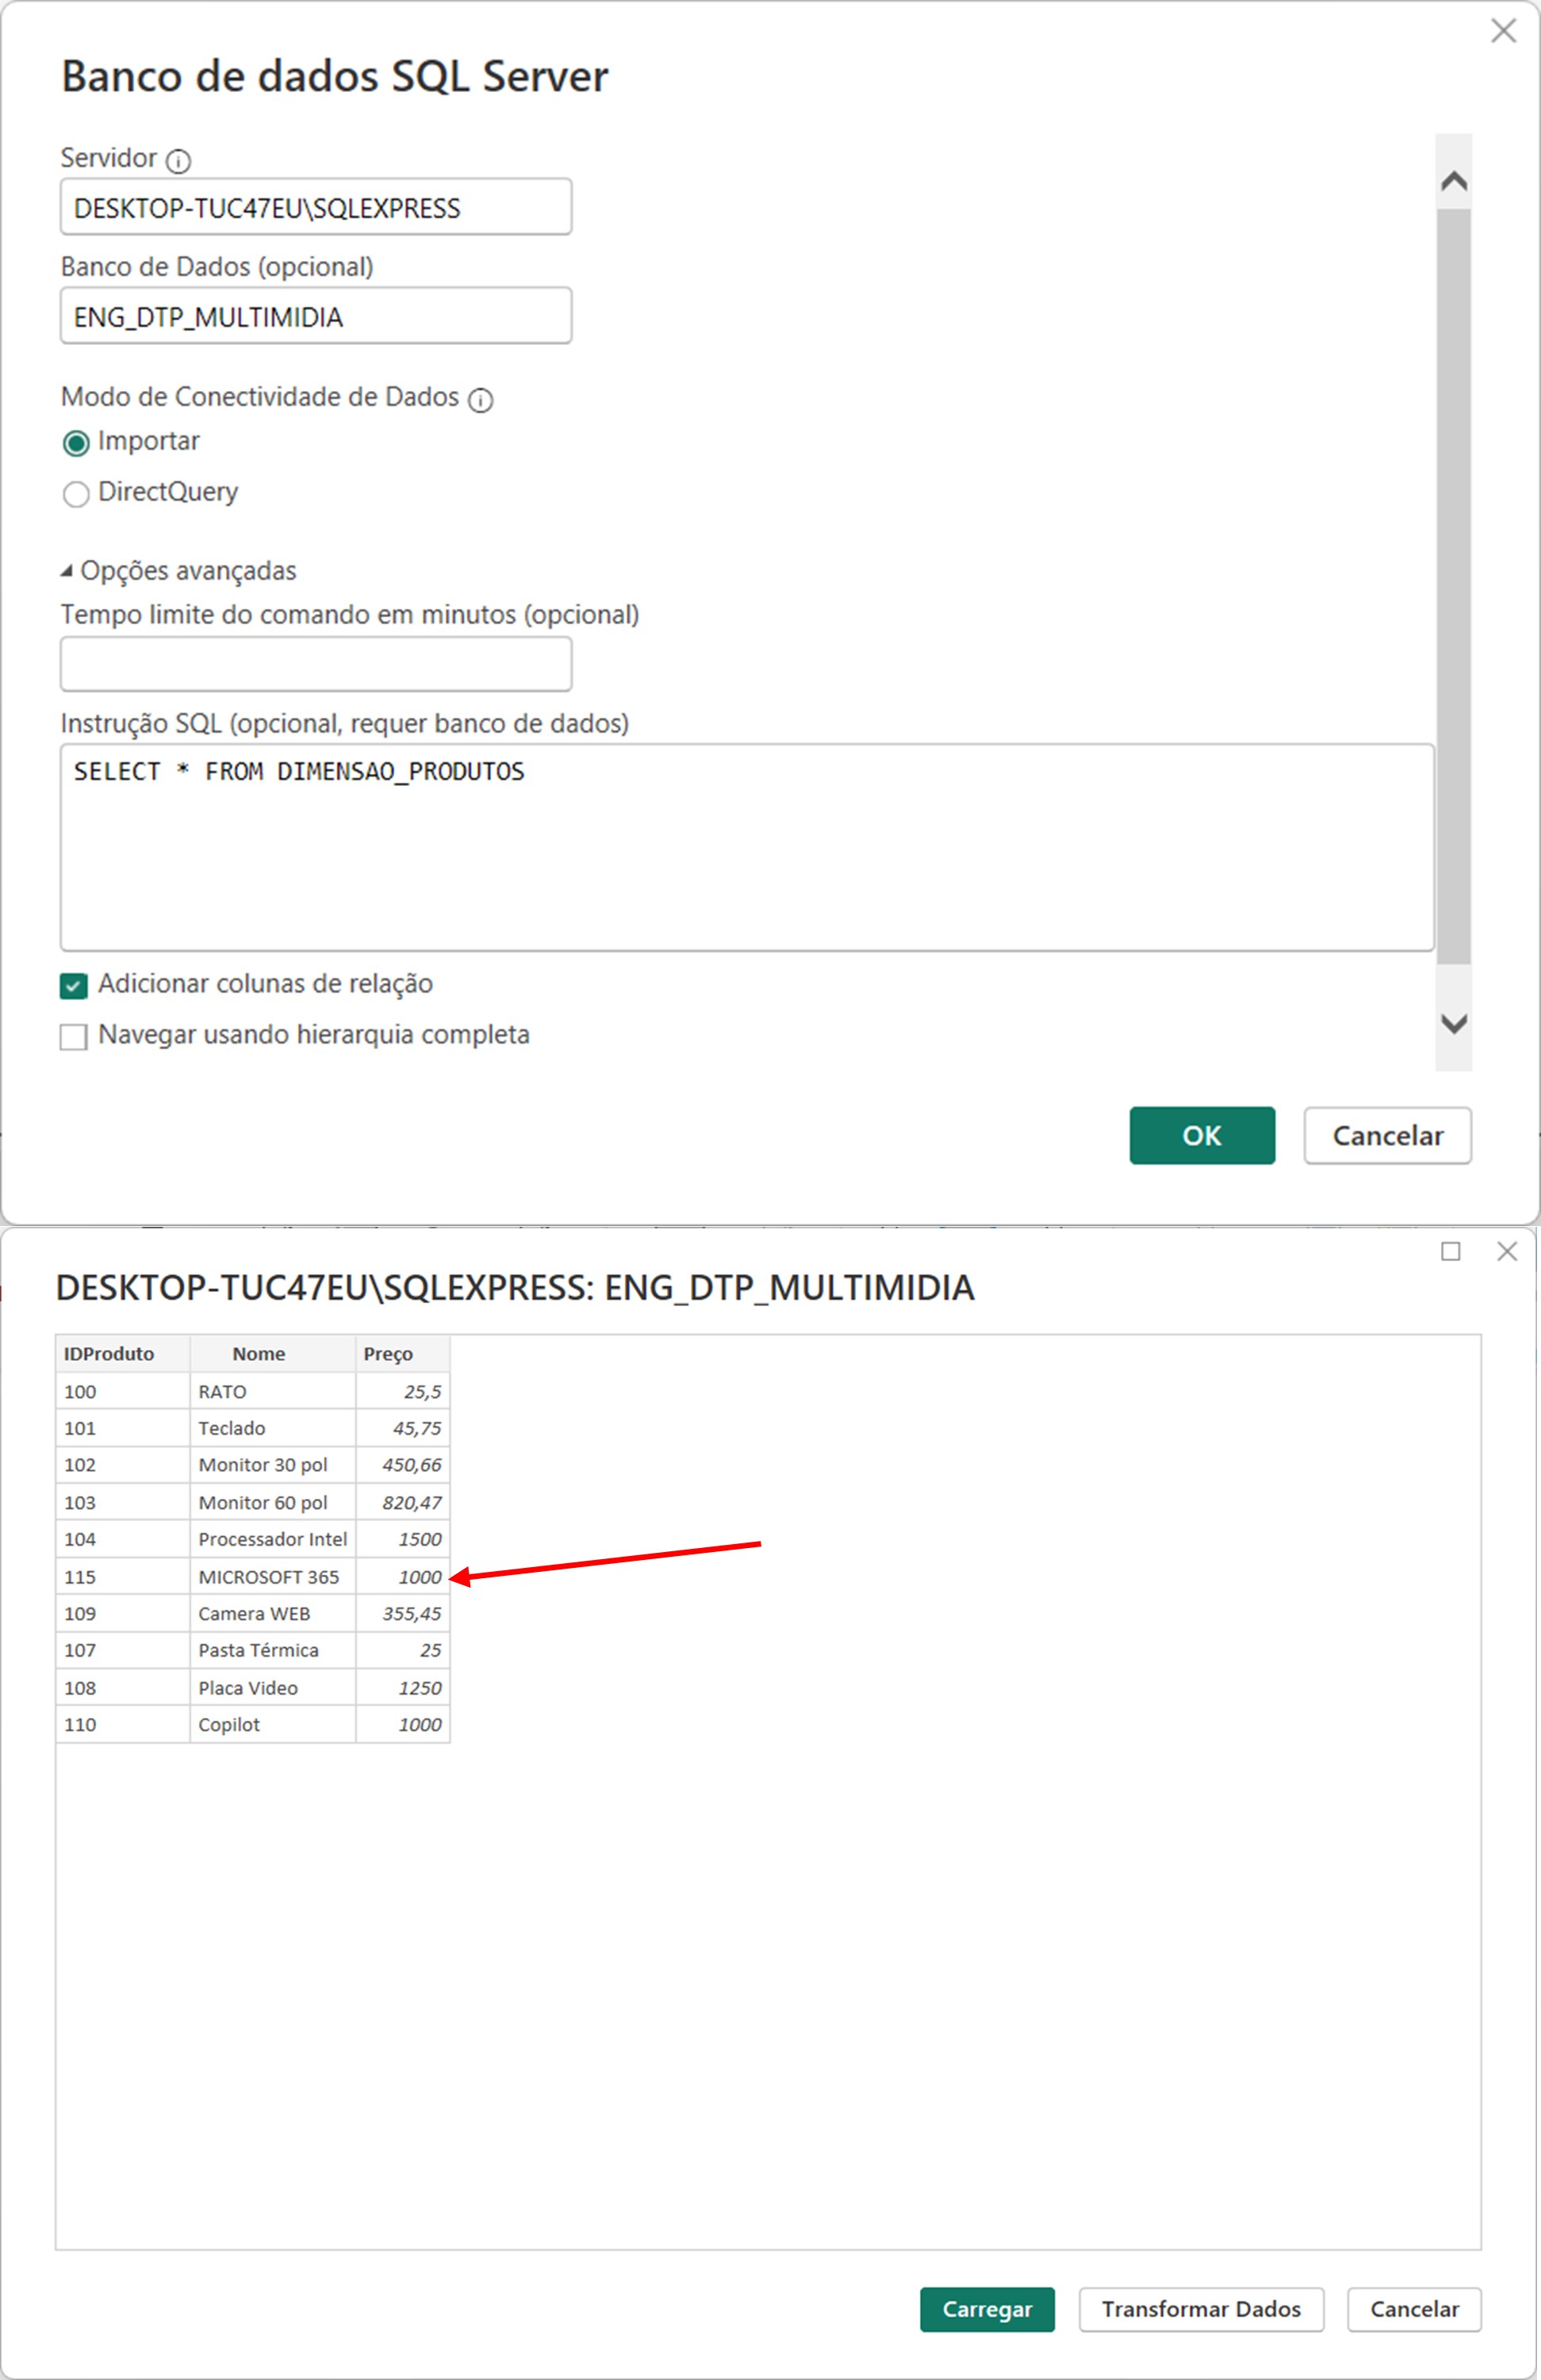Click the Transformar Dados button

coord(1201,2309)
